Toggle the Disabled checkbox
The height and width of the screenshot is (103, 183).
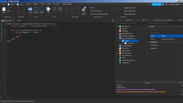click(x=162, y=48)
